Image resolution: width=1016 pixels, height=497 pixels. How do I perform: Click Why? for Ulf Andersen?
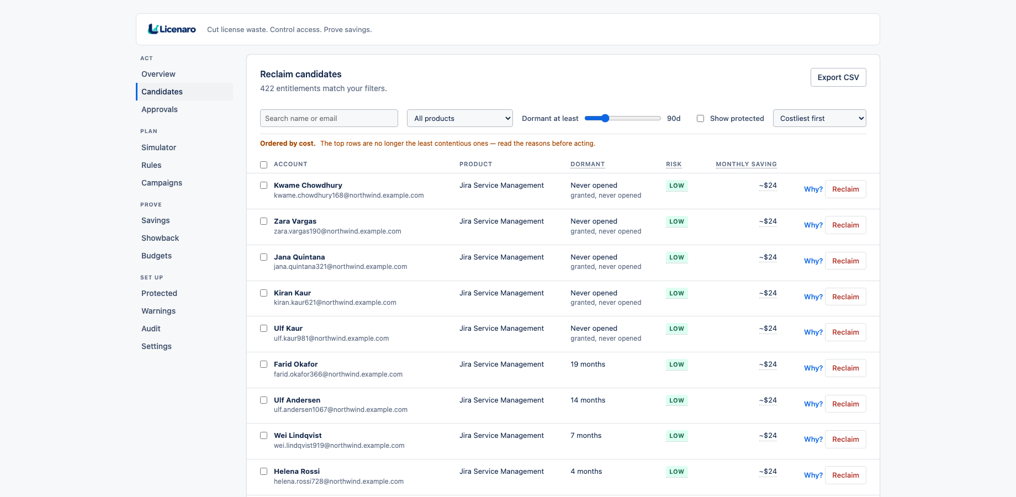[813, 404]
